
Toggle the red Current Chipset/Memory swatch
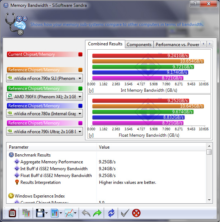80,54
